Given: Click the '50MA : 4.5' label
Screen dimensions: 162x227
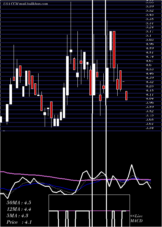Looking at the screenshot, I should (x=19, y=203).
